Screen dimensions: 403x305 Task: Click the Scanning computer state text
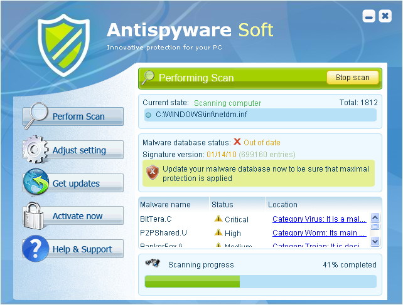point(227,103)
